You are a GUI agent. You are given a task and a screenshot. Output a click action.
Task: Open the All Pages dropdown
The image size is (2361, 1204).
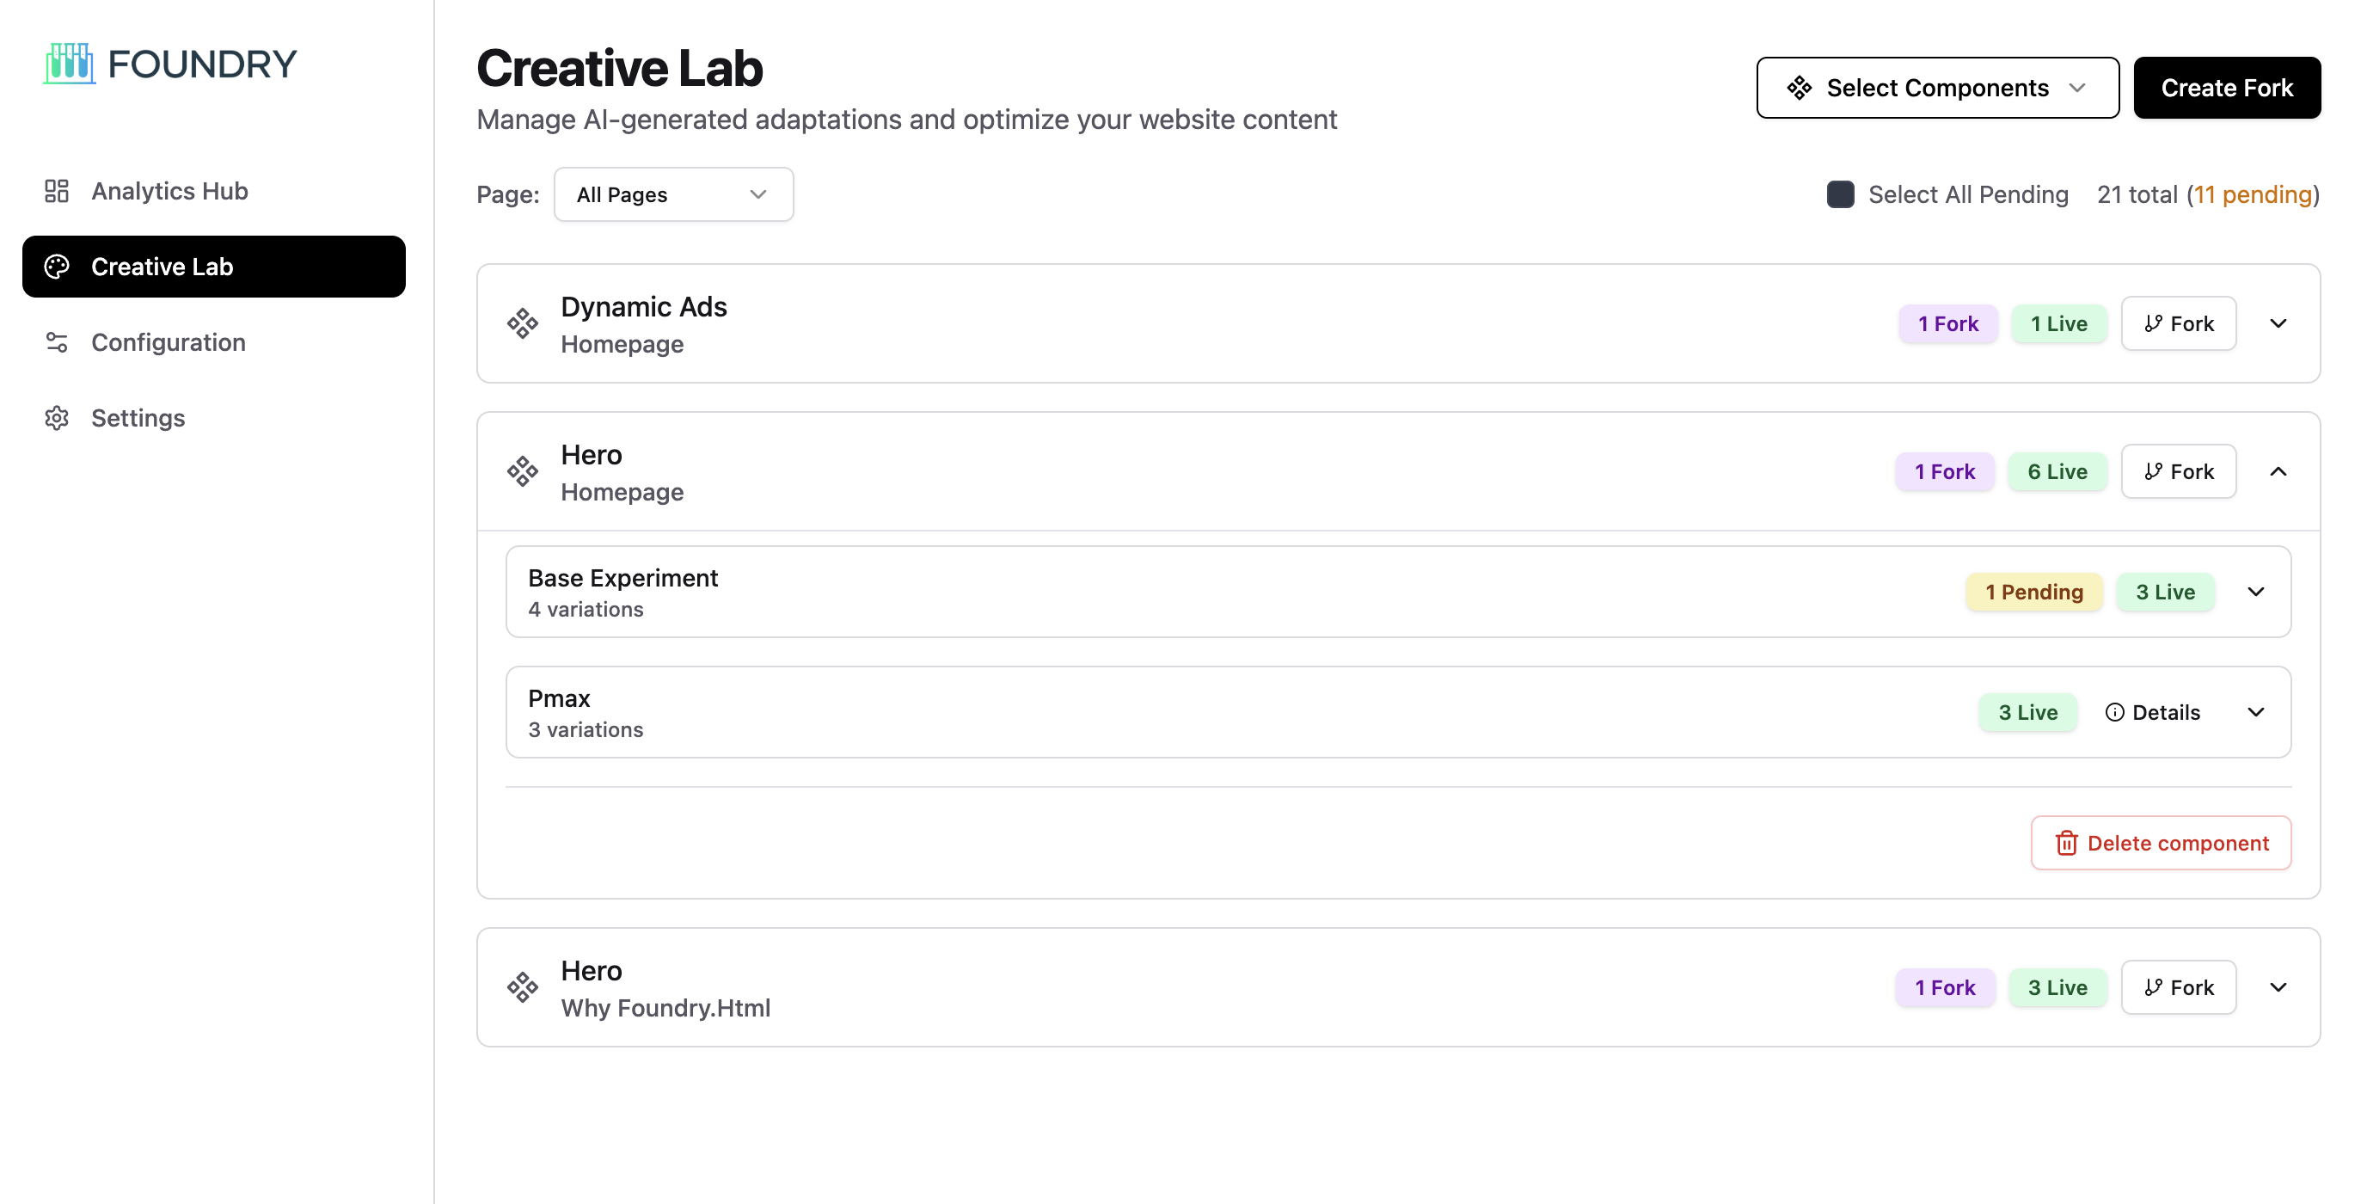(672, 194)
